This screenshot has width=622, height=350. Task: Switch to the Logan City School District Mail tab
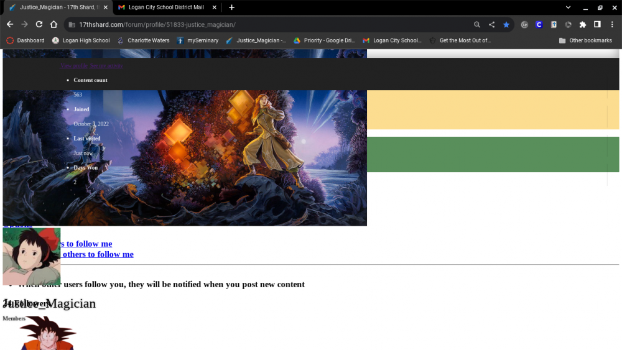coord(166,7)
